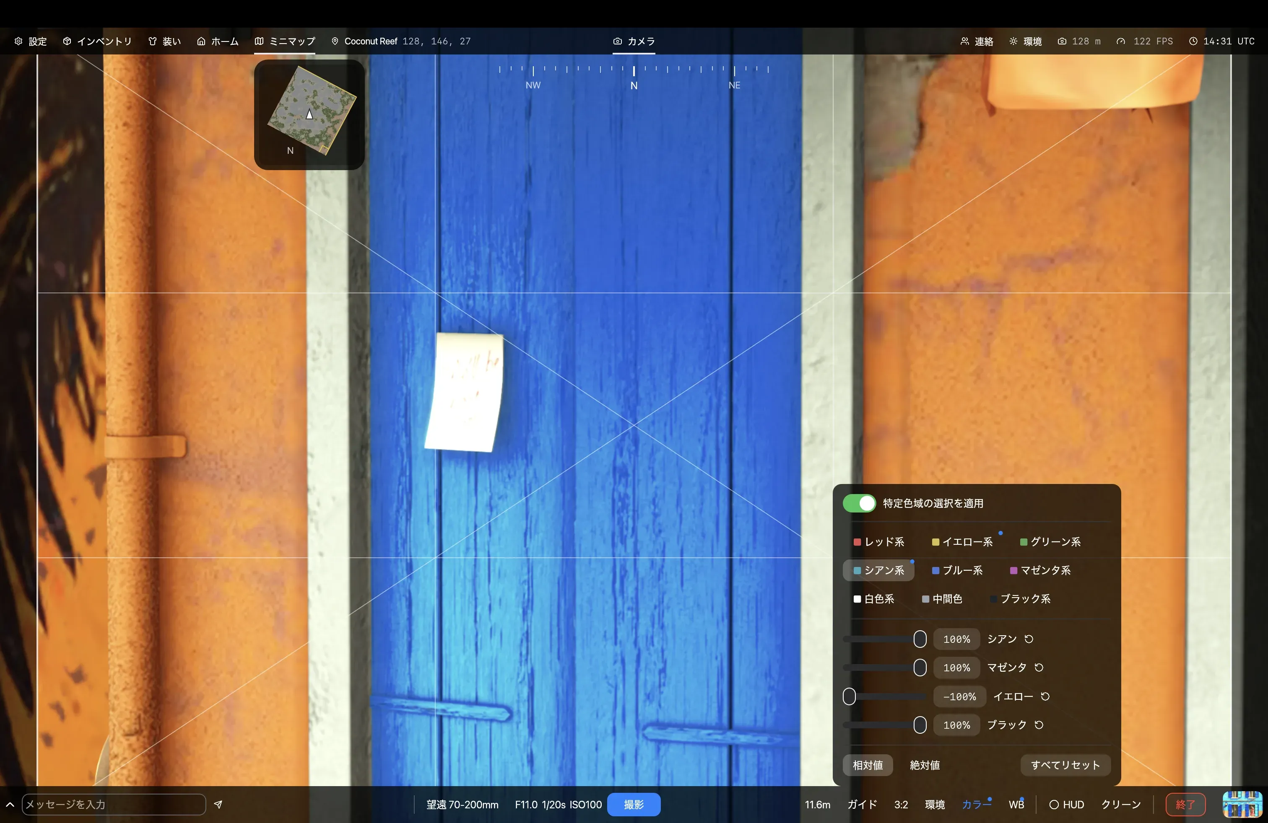The width and height of the screenshot is (1268, 823).
Task: Open the 装い outfit menu
Action: [x=165, y=41]
